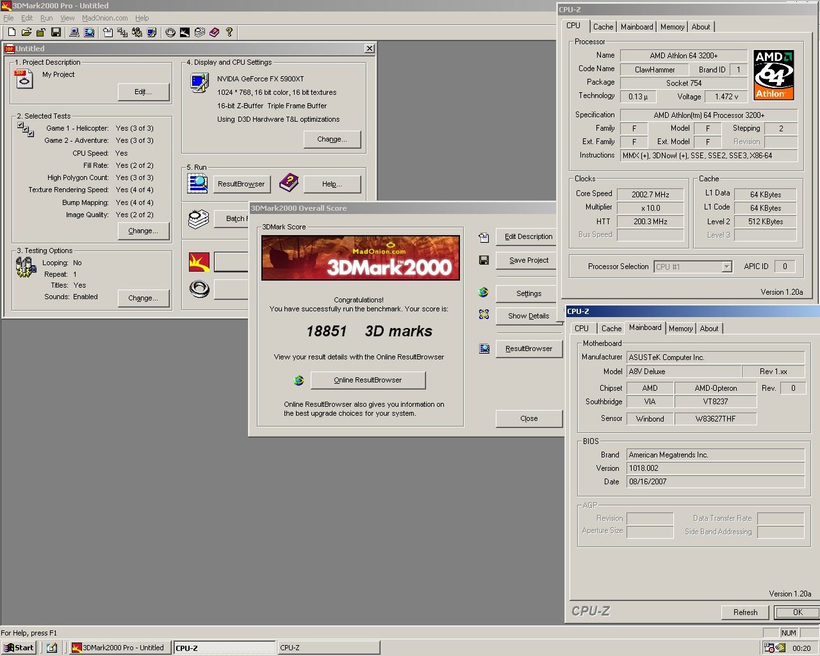Select 3DMark2000 Pro taskbar button
Image resolution: width=820 pixels, height=656 pixels.
[x=119, y=648]
